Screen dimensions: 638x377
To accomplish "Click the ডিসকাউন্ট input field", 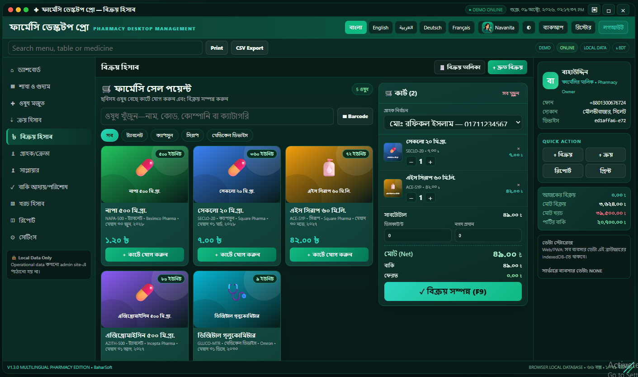I will click(418, 235).
